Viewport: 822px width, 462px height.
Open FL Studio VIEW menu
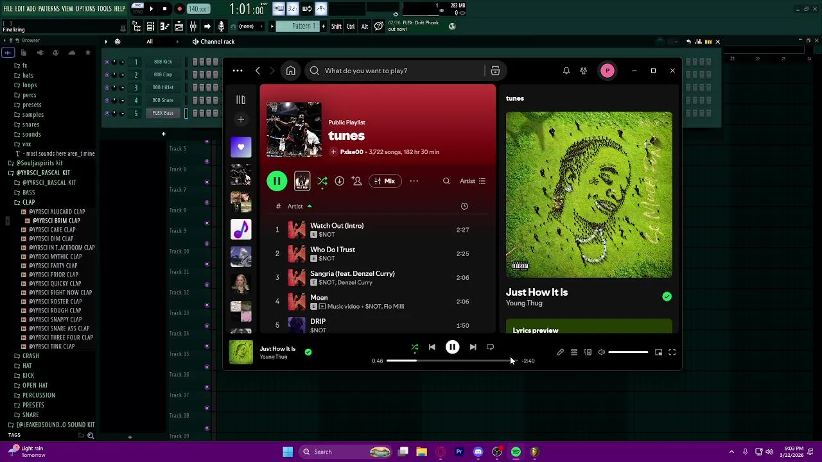(67, 9)
